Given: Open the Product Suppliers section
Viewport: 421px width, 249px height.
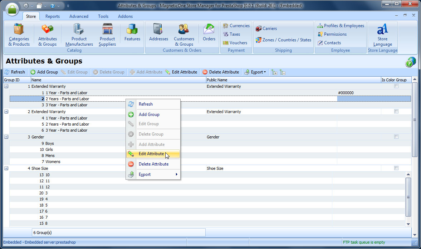Looking at the screenshot, I should 107,35.
